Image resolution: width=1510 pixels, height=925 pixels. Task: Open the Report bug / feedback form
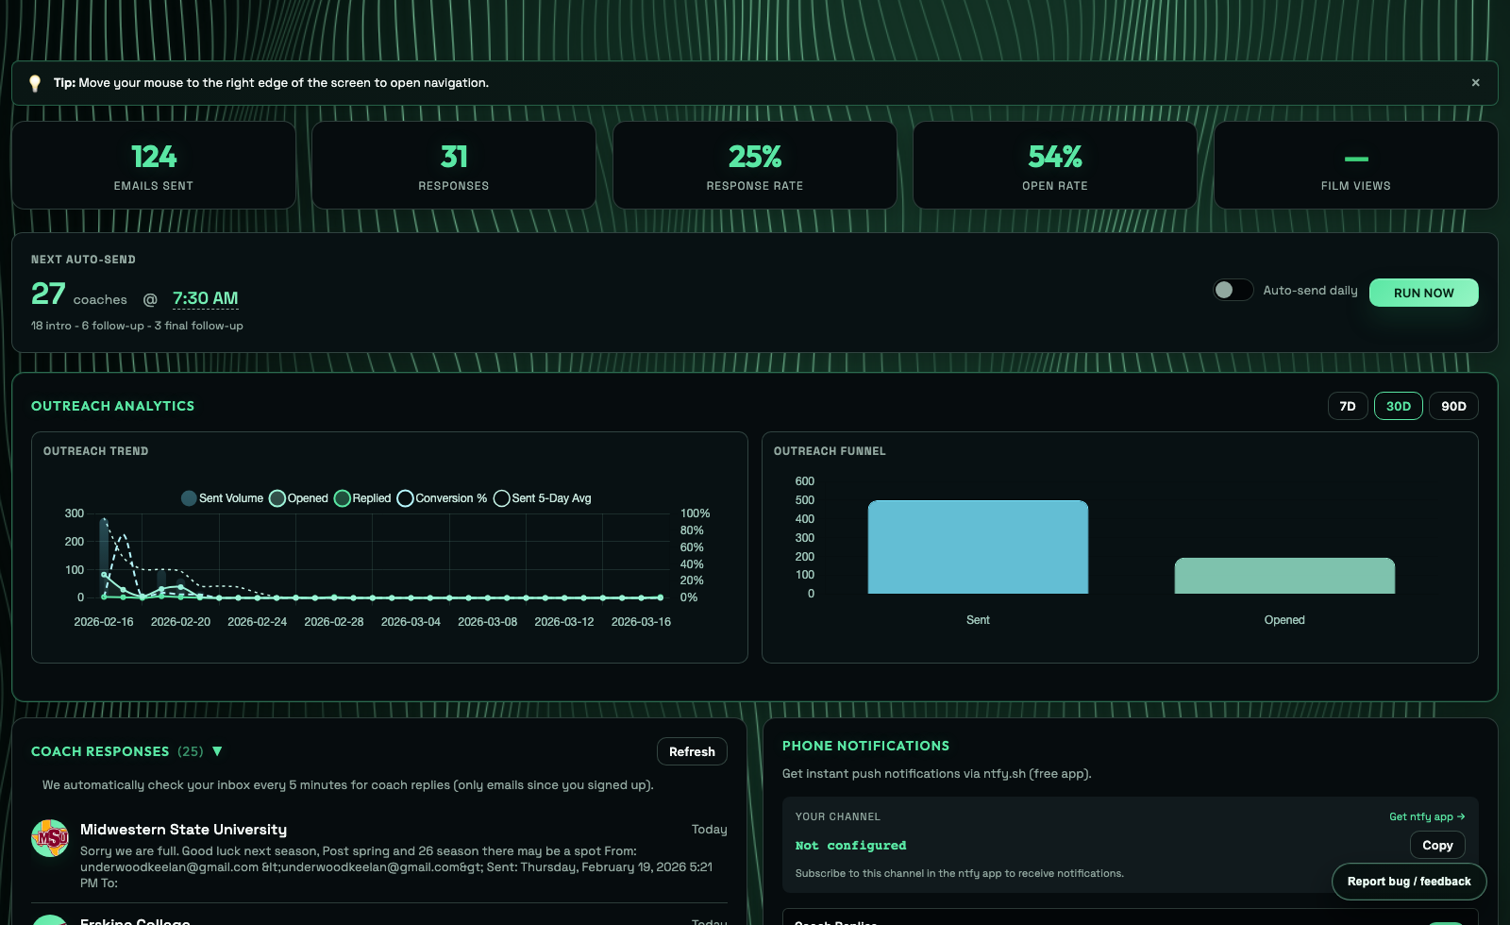(1409, 882)
